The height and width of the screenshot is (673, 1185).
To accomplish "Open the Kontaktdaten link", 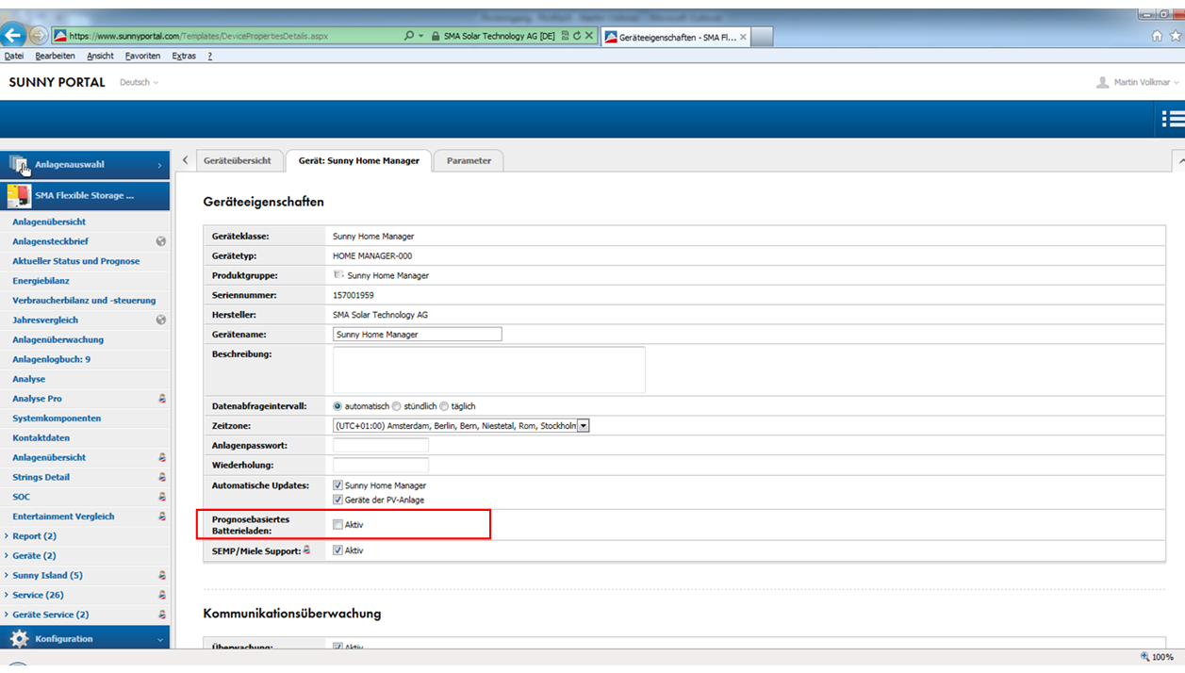I will click(41, 438).
